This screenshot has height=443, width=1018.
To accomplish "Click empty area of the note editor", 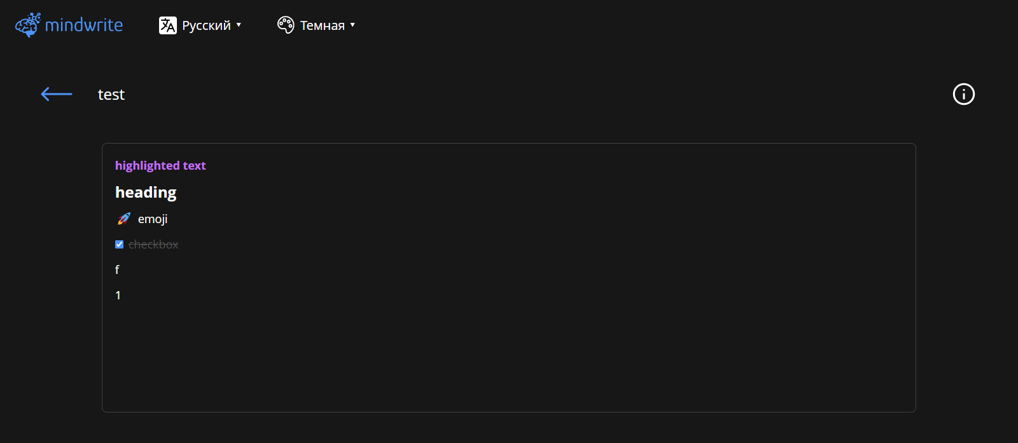I will 509,356.
